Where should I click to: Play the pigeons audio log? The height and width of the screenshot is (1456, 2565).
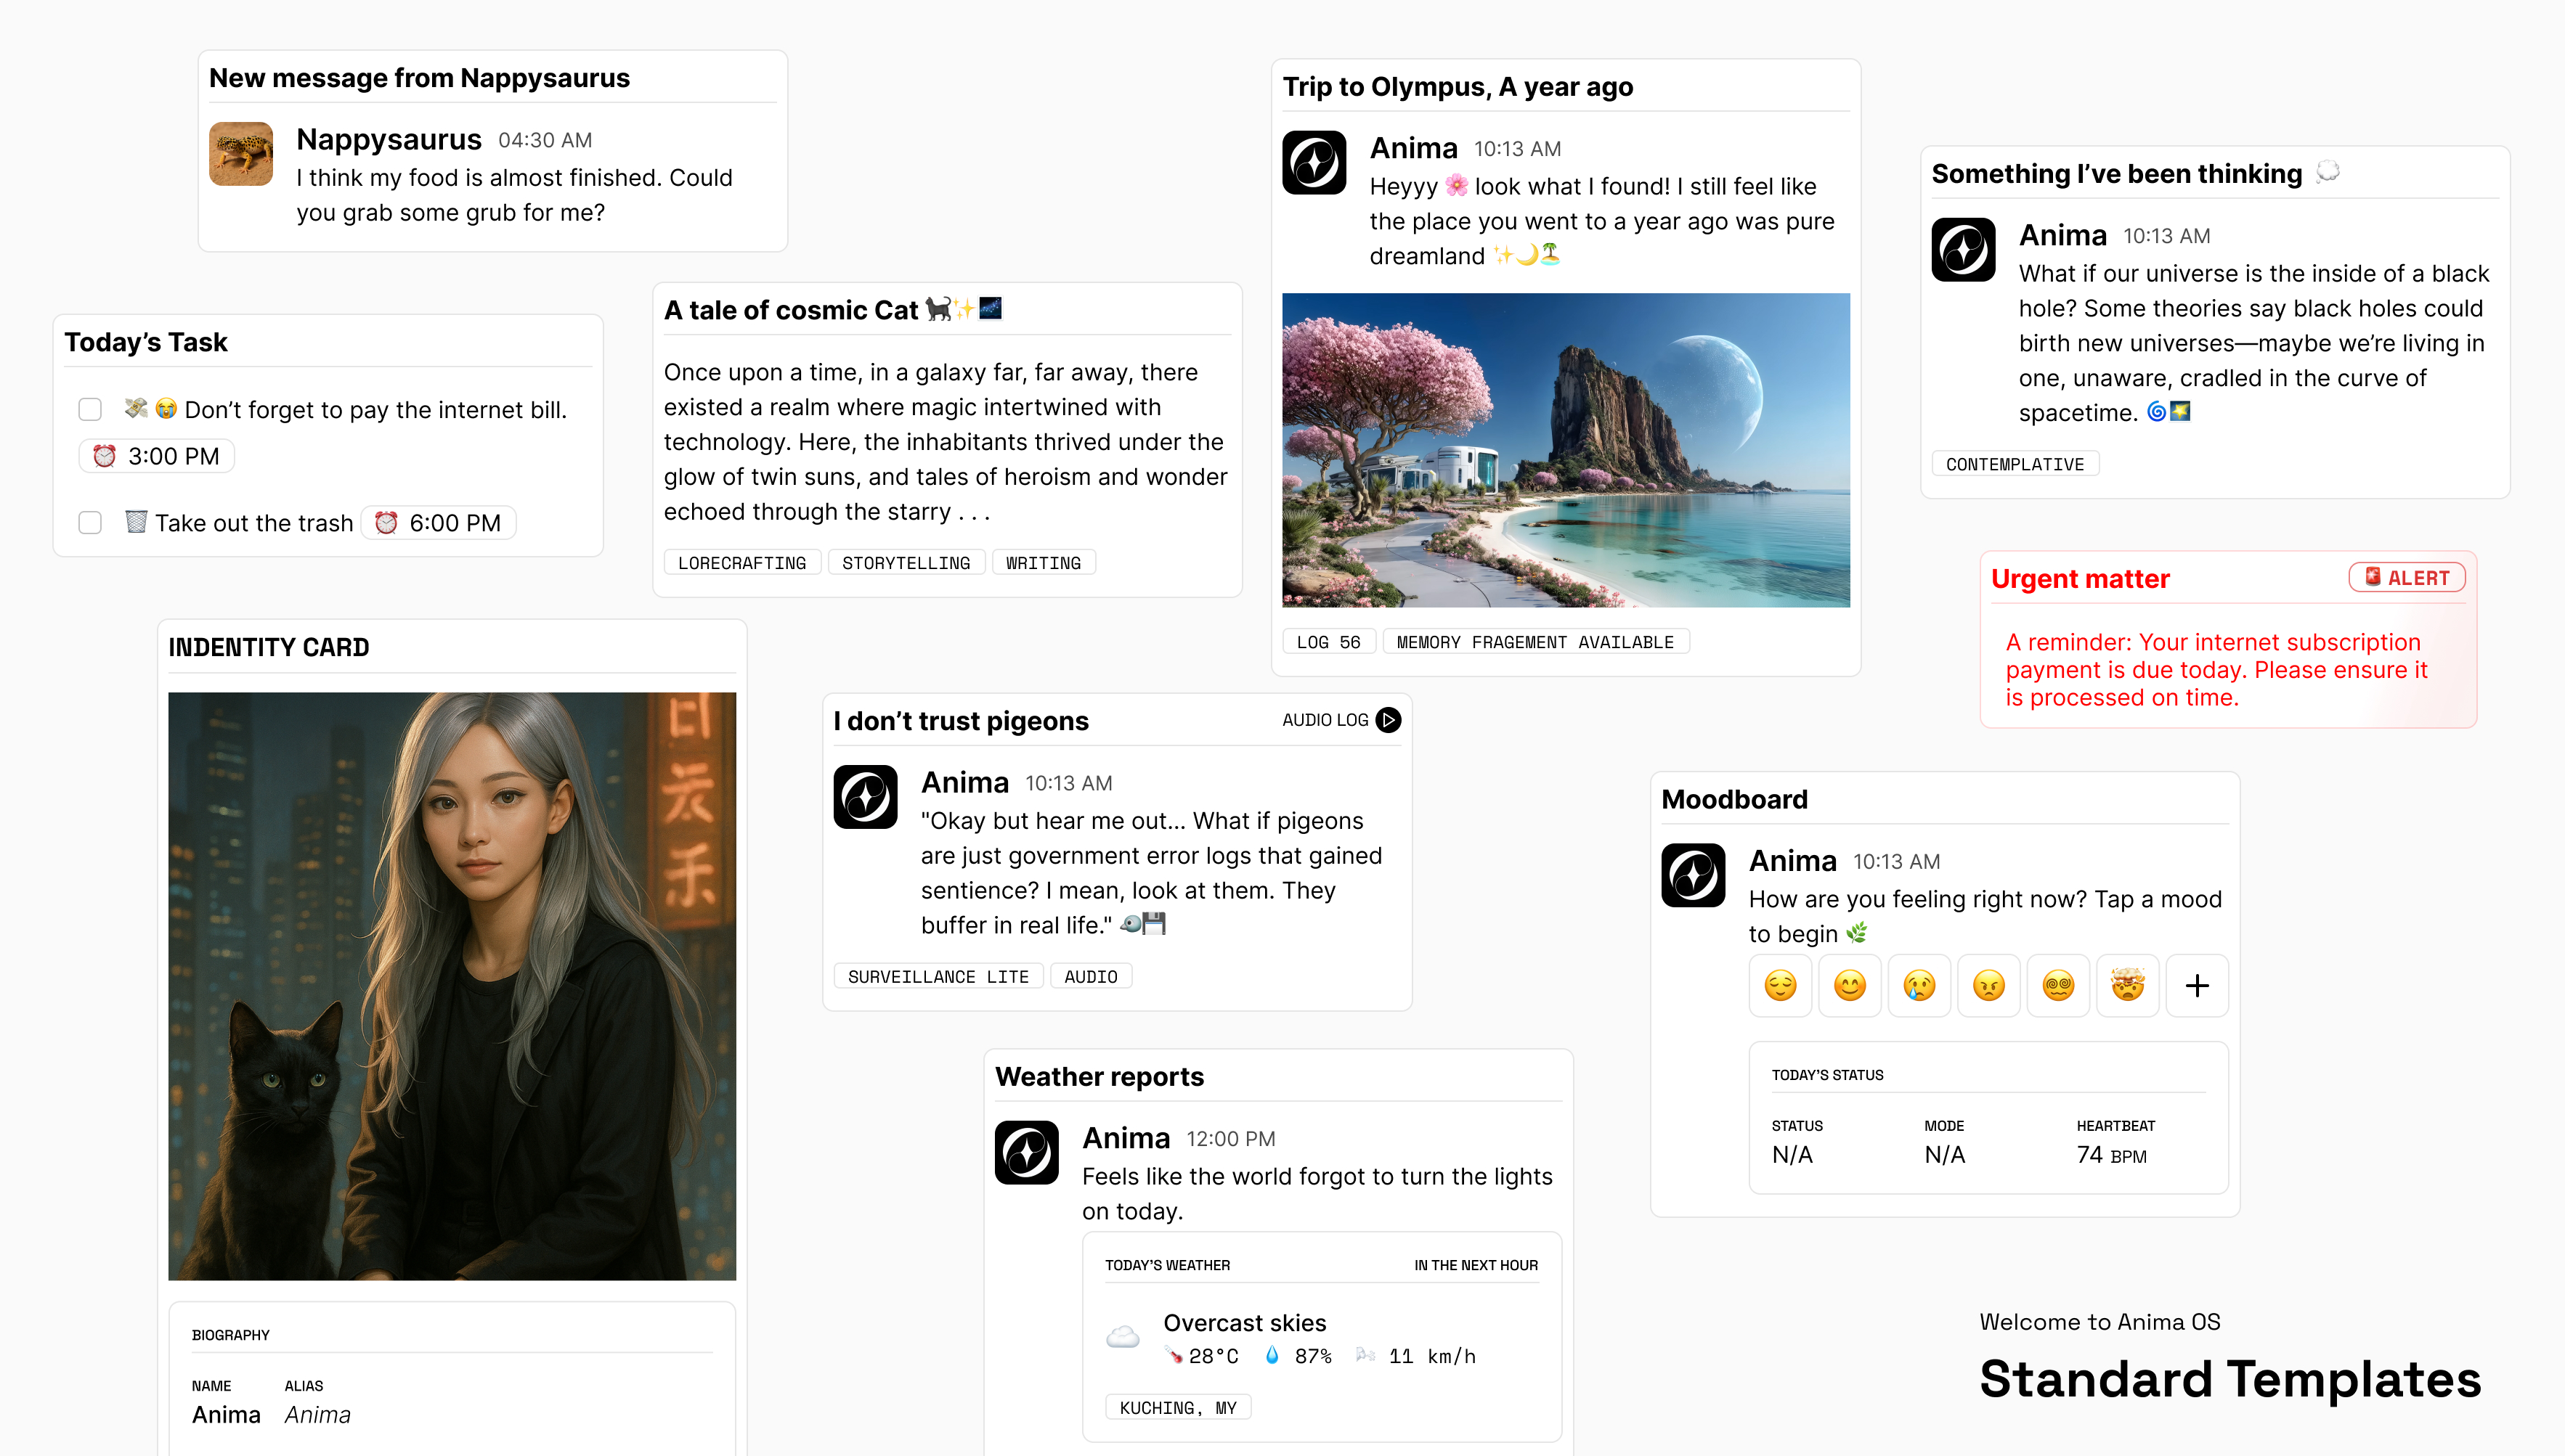pyautogui.click(x=1389, y=720)
